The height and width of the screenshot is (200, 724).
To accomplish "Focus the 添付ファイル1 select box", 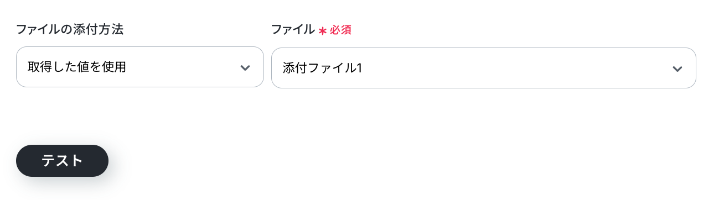I will 484,68.
